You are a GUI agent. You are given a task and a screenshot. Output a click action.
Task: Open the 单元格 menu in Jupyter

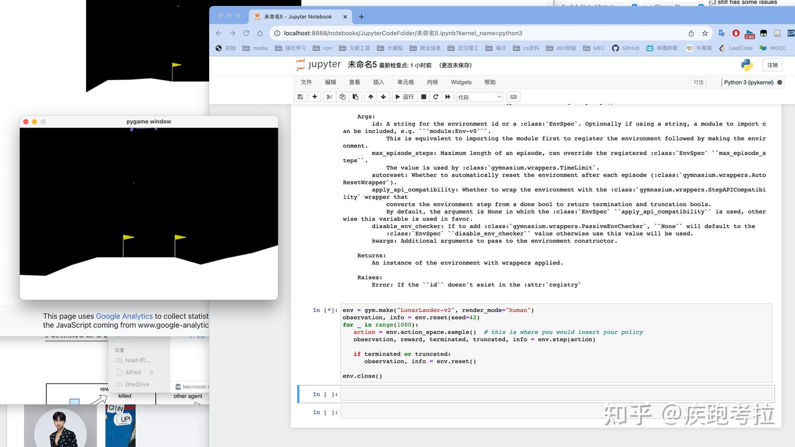[x=405, y=82]
